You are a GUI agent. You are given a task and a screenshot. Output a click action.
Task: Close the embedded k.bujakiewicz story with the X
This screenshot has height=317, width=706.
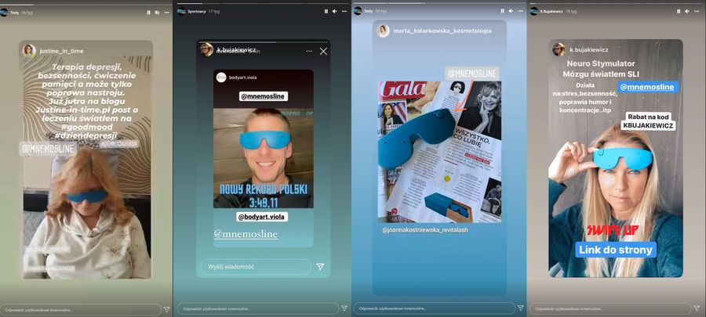(323, 51)
